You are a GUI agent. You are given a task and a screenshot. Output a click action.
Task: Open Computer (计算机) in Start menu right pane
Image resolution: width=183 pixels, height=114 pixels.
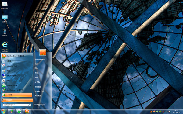pyautogui.click(x=37, y=82)
